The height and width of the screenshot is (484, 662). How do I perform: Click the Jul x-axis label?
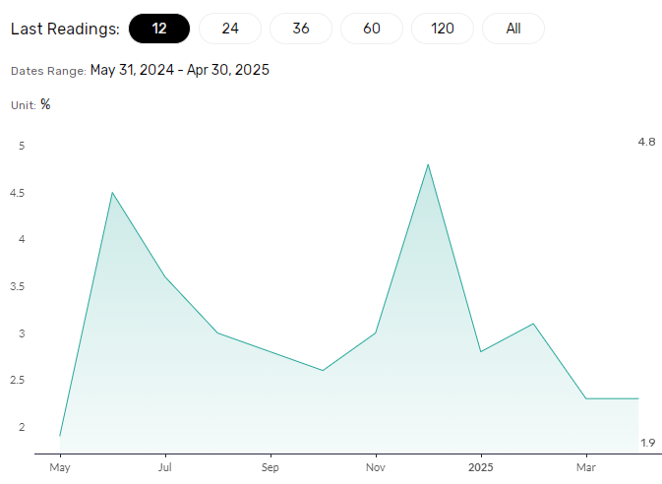tap(165, 467)
